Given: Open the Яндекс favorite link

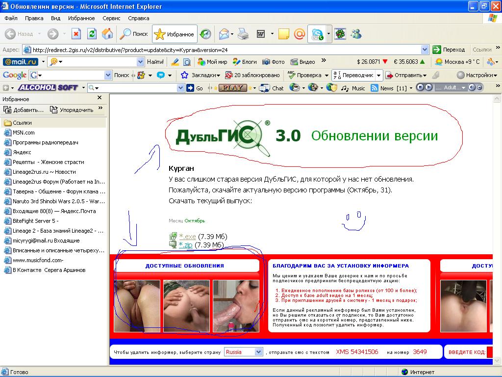Looking at the screenshot, I should point(22,152).
